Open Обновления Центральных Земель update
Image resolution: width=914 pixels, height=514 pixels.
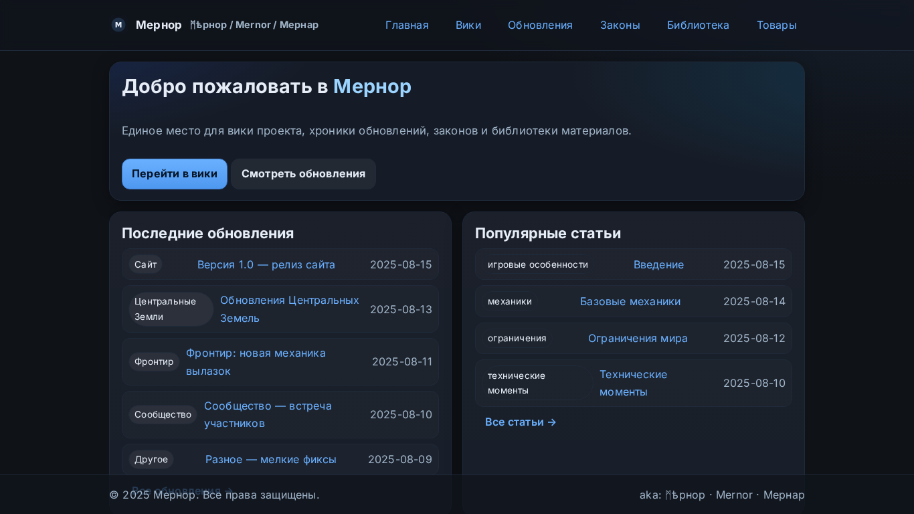(x=291, y=309)
